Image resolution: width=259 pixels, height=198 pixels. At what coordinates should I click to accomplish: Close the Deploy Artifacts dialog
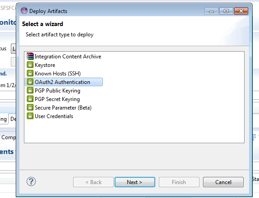click(241, 11)
